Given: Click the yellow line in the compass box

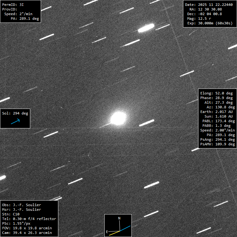Looking at the screenshot, I should (114, 233).
